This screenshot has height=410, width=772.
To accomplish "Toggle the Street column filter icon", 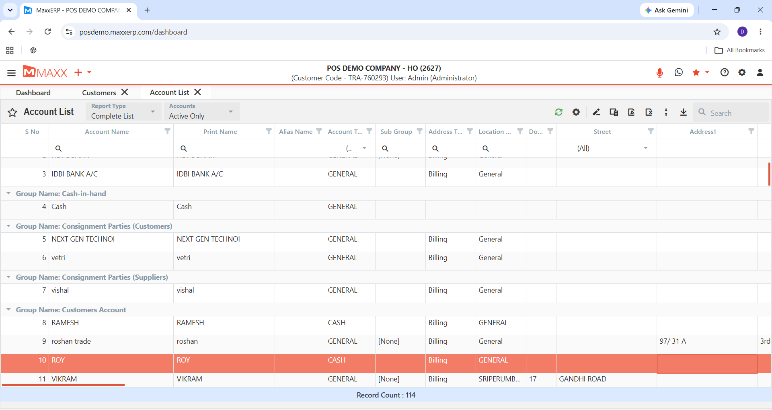I will point(651,131).
